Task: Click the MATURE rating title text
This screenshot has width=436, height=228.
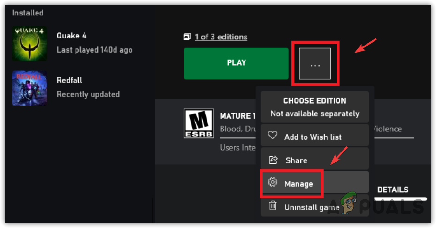Action: coord(237,116)
